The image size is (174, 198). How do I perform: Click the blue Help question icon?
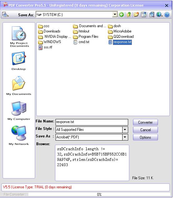click(x=167, y=15)
